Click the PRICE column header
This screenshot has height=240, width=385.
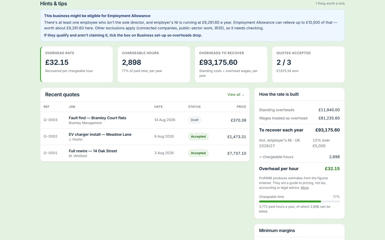tap(241, 107)
